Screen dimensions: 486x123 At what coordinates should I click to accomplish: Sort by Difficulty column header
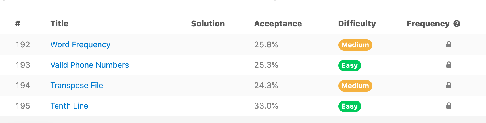(x=357, y=24)
